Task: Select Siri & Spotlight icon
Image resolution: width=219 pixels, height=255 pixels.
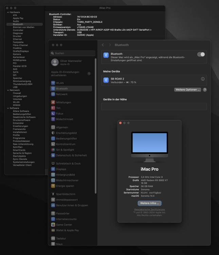Action: (x=53, y=150)
